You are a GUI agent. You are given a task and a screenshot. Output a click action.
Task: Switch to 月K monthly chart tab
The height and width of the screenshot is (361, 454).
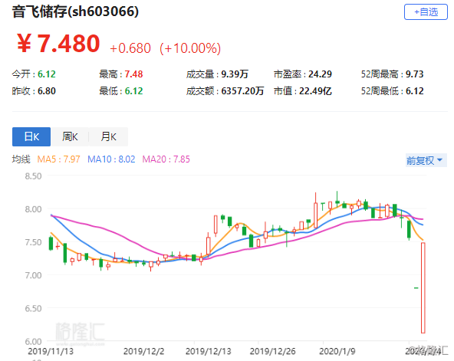108,136
